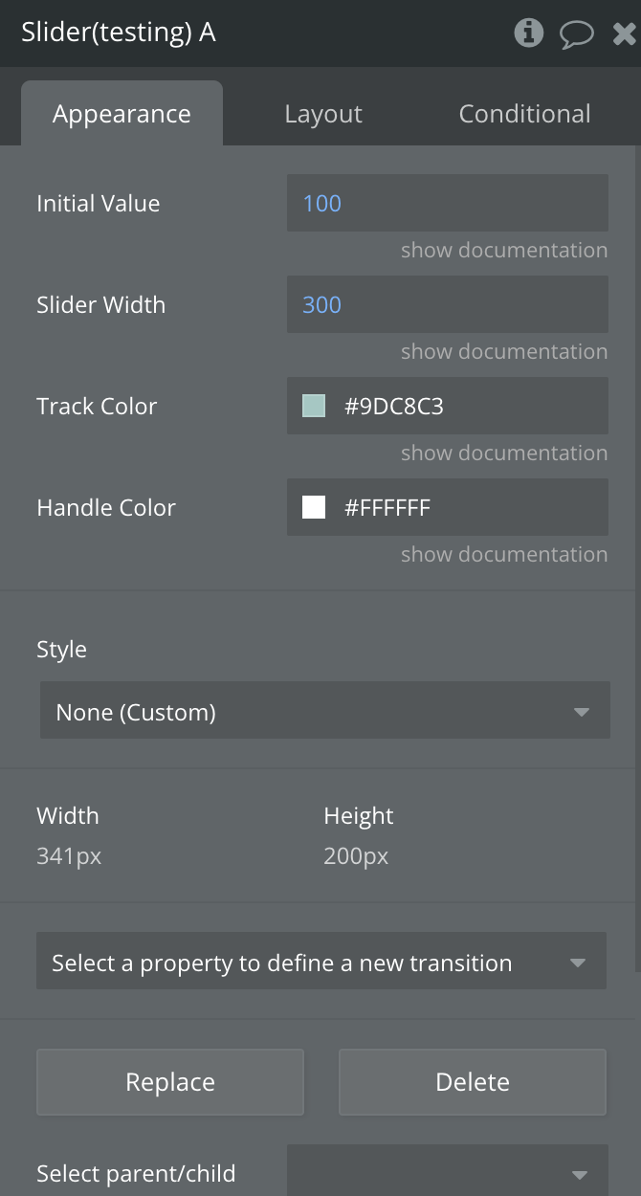
Task: Expand the Select parent/child dropdown
Action: pyautogui.click(x=447, y=1173)
